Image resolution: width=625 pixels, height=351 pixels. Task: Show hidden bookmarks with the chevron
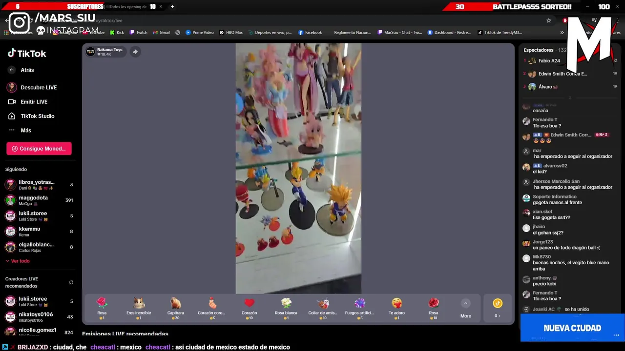pyautogui.click(x=562, y=33)
